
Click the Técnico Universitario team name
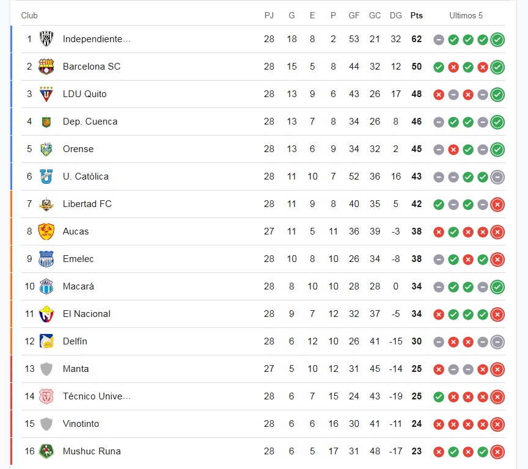(x=97, y=396)
